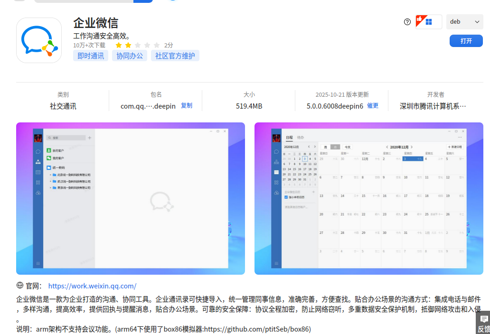Screen dimensions: 490x334
Task: Click the blue 打开 button
Action: (x=466, y=41)
